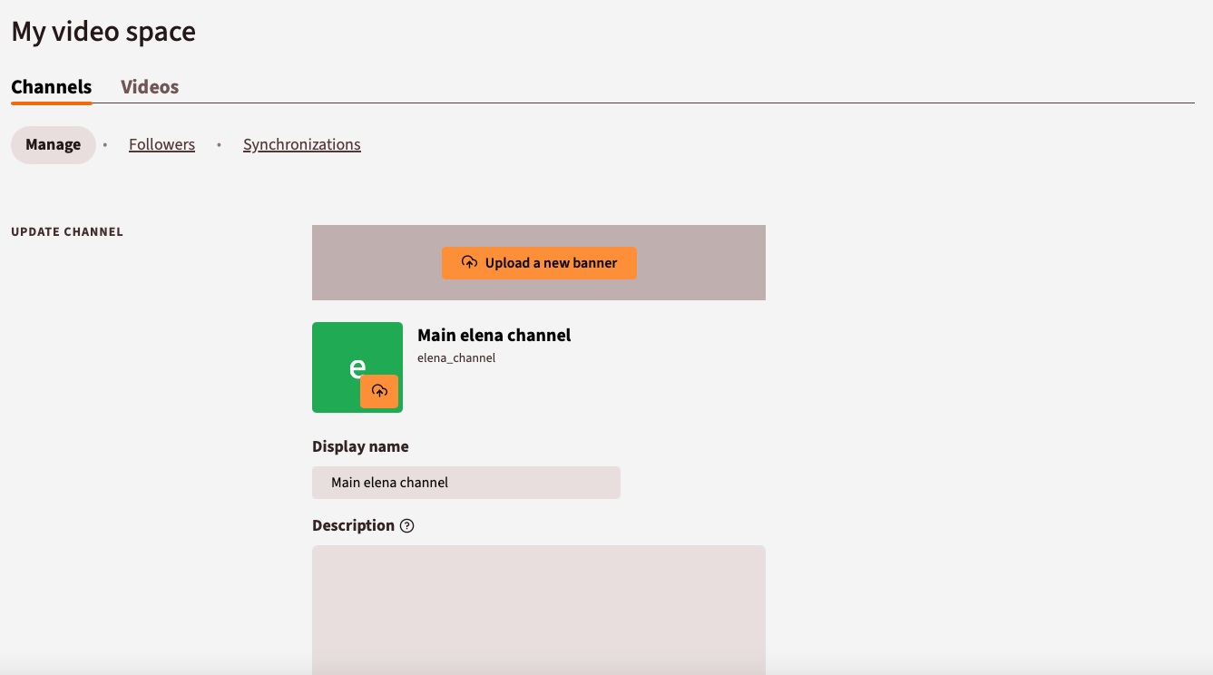Screen dimensions: 1213x675
Task: Select the Channels tab
Action: [51, 86]
